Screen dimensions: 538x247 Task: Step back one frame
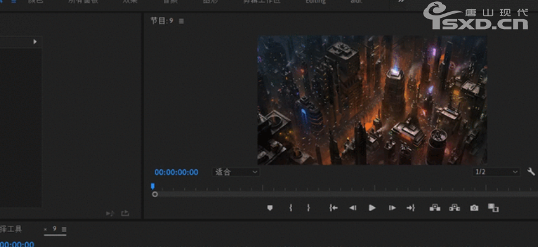pyautogui.click(x=352, y=207)
